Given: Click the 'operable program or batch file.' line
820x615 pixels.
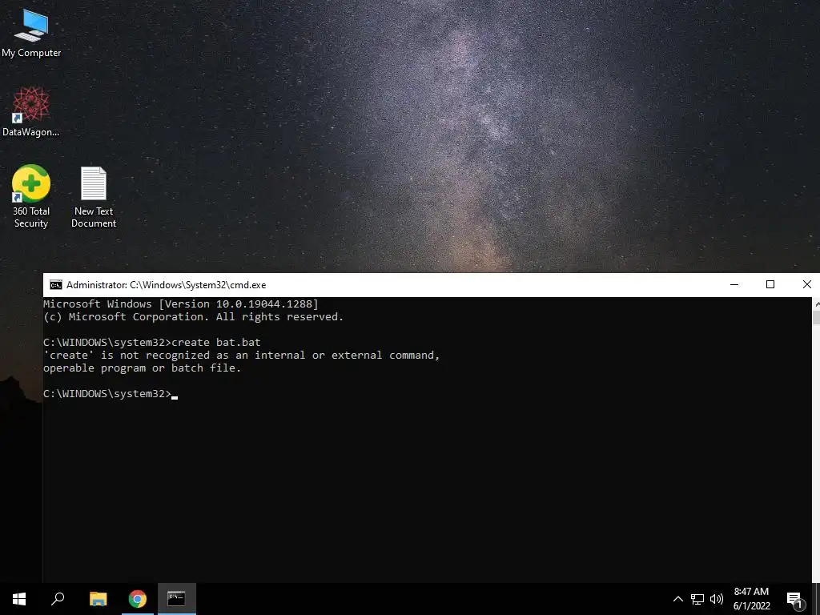Looking at the screenshot, I should click(x=142, y=368).
